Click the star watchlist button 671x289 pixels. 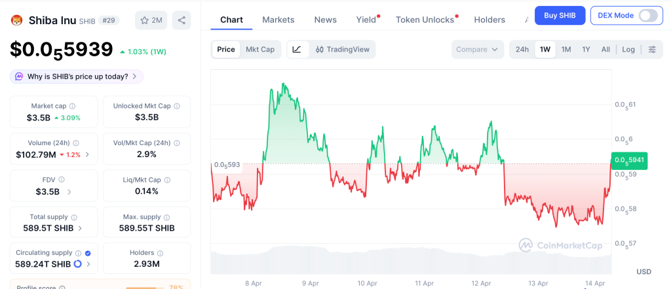(151, 20)
